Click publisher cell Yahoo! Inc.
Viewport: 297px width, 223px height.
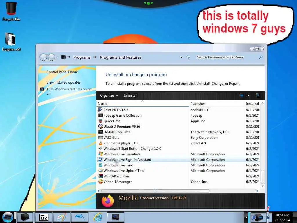pyautogui.click(x=199, y=182)
